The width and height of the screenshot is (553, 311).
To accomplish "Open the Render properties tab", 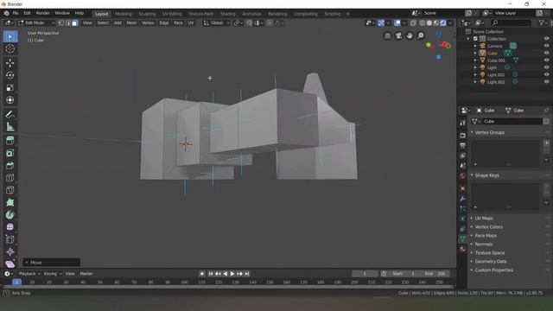I will click(463, 136).
